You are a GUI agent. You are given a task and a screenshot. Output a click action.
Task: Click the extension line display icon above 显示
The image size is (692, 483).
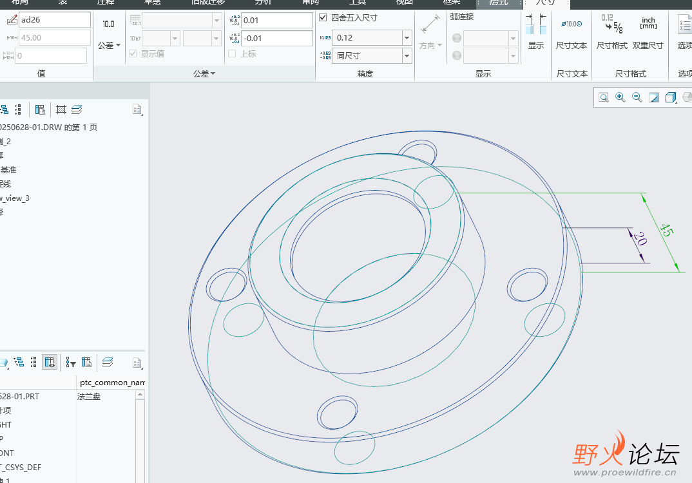[x=536, y=24]
